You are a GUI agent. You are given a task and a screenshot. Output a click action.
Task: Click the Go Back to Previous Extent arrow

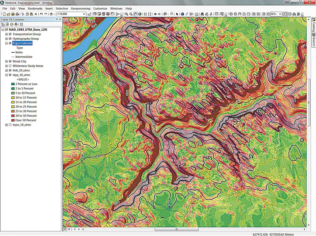(x=155, y=14)
